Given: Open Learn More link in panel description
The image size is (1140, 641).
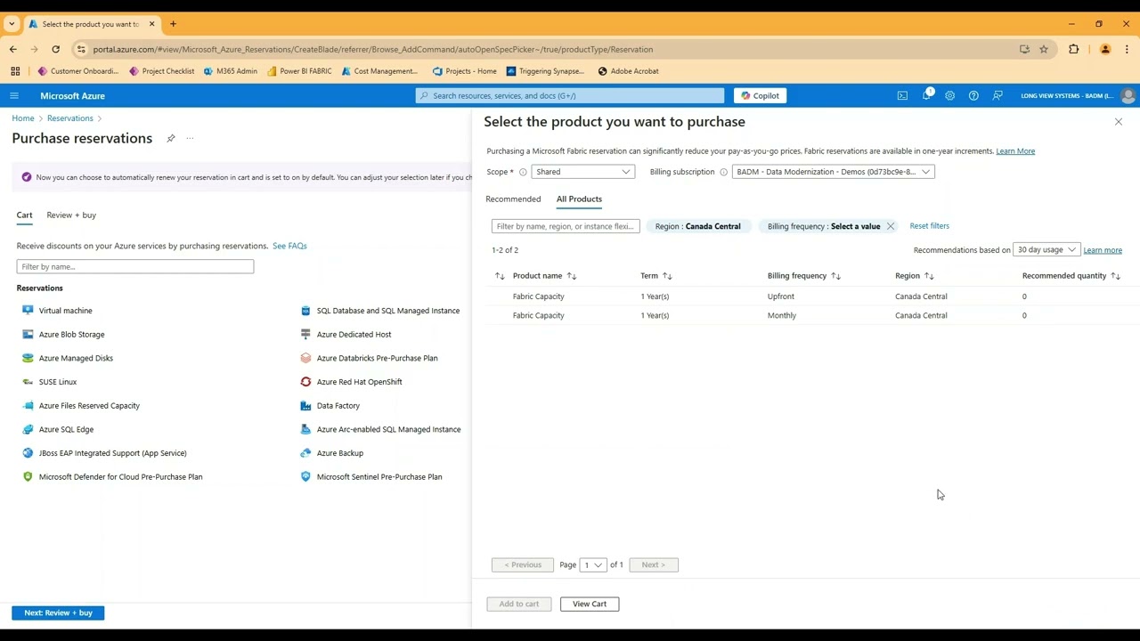Looking at the screenshot, I should pyautogui.click(x=1015, y=151).
